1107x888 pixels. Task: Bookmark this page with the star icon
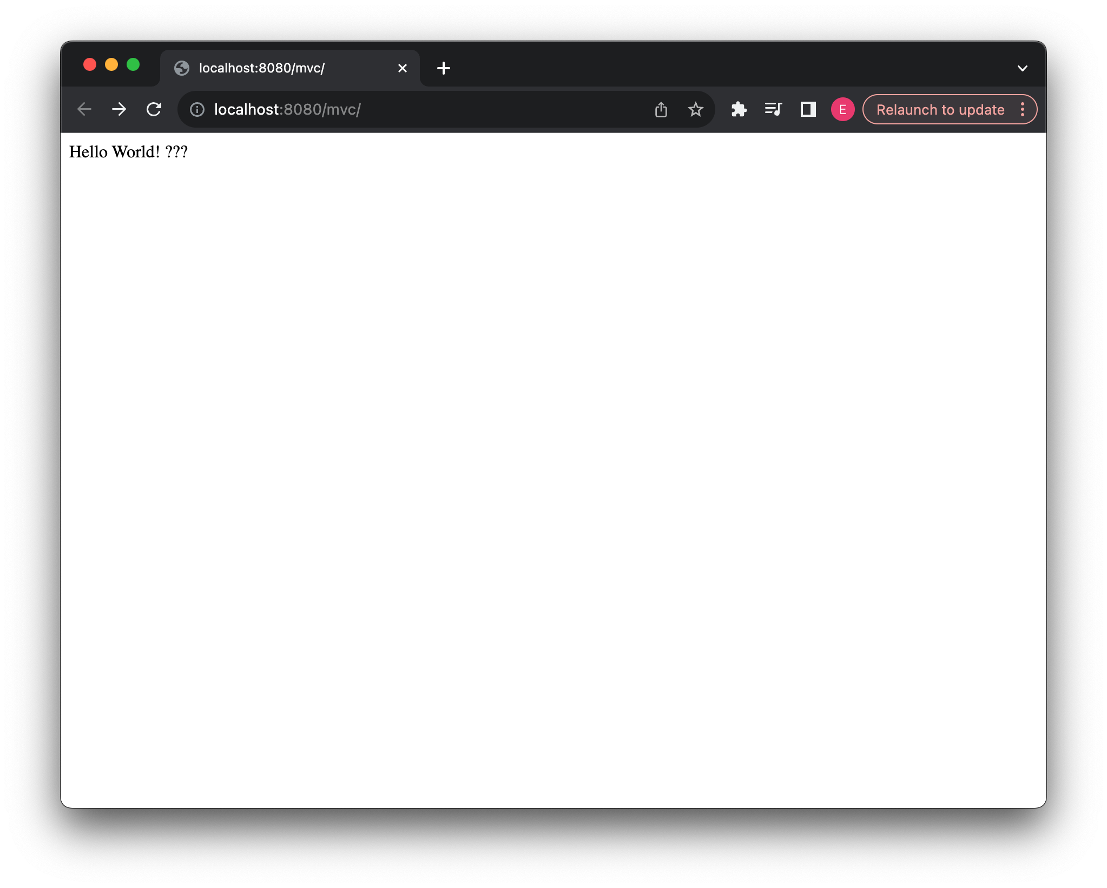coord(695,109)
